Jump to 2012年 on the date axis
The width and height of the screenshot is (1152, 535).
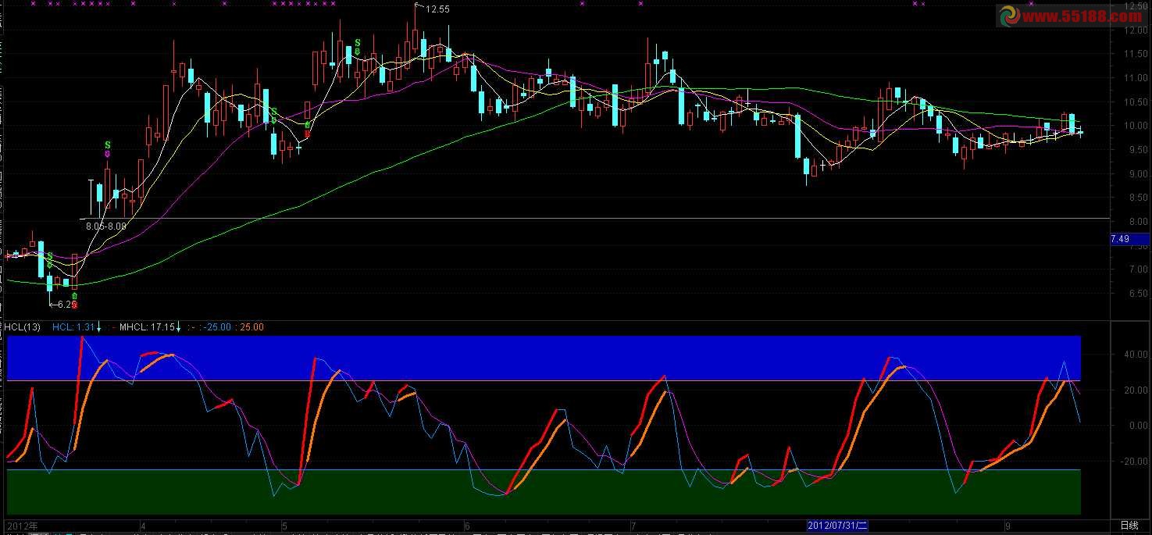[23, 526]
